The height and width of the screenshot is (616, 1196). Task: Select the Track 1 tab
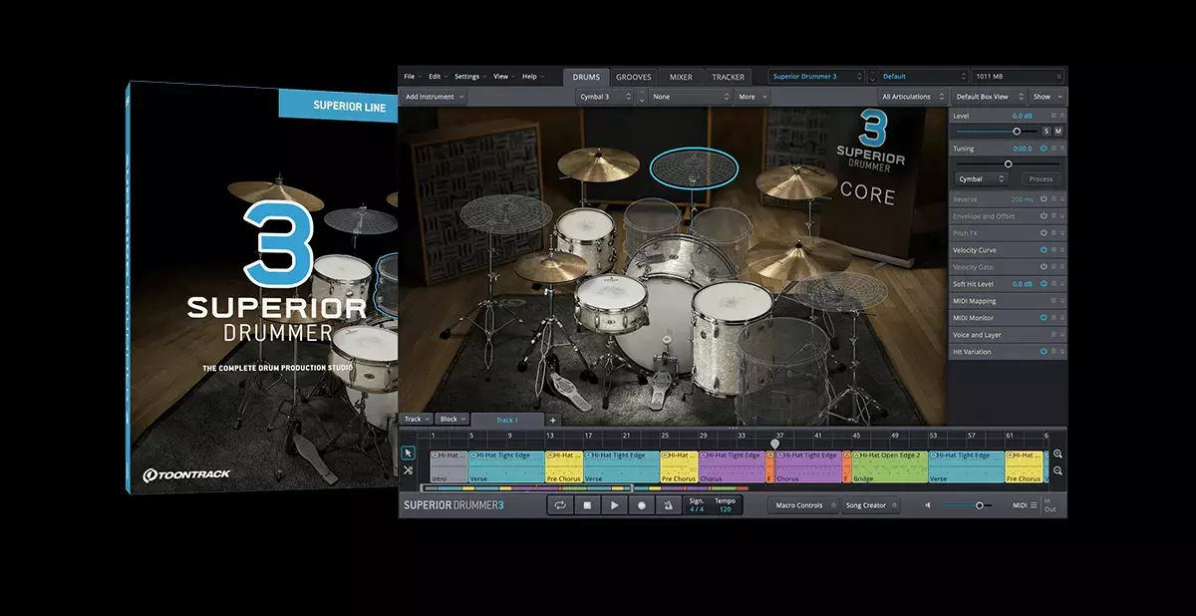[507, 420]
